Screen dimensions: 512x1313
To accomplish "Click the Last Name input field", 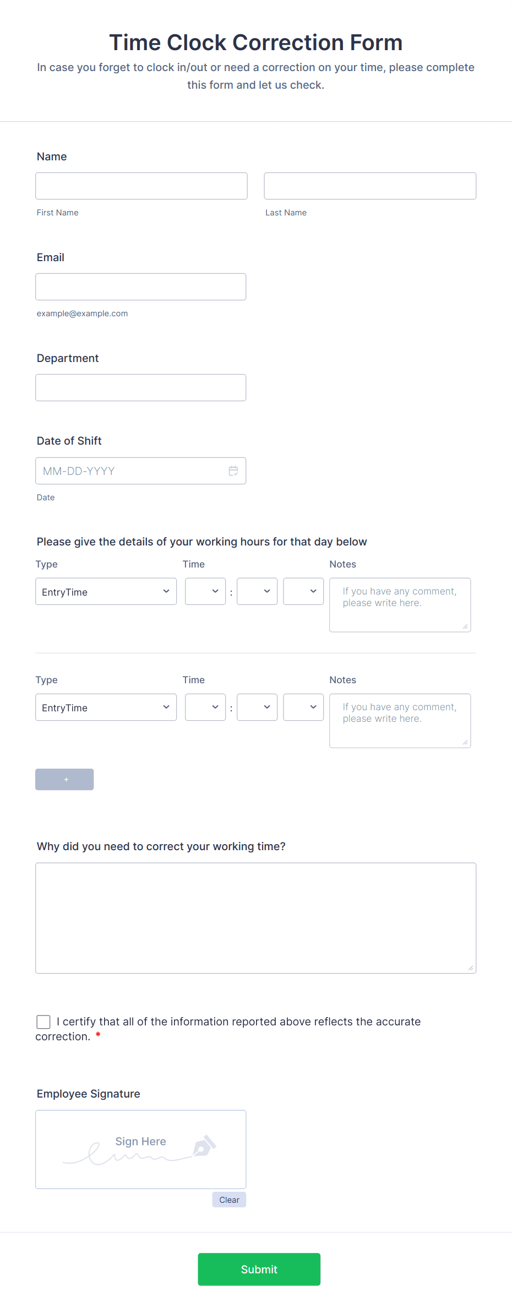I will (x=369, y=186).
